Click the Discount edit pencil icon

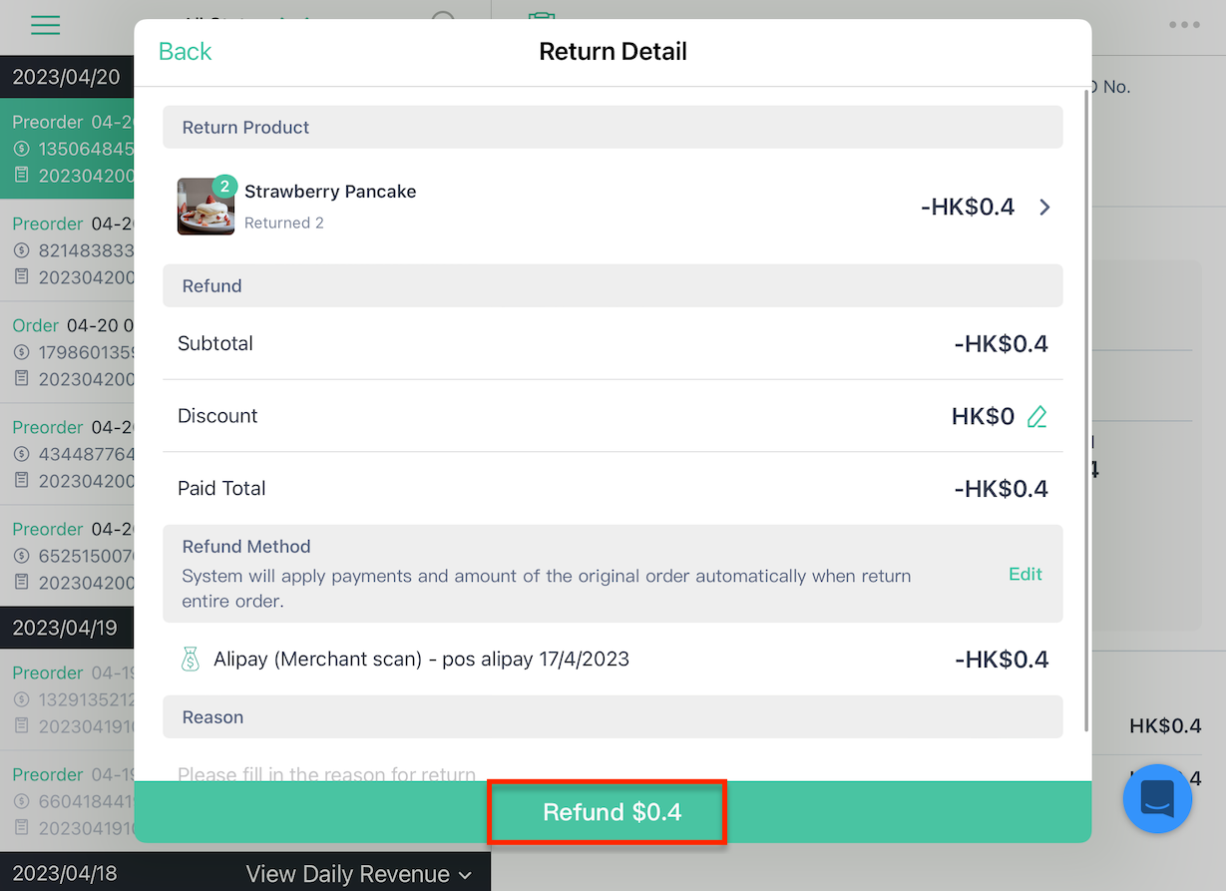pyautogui.click(x=1037, y=416)
